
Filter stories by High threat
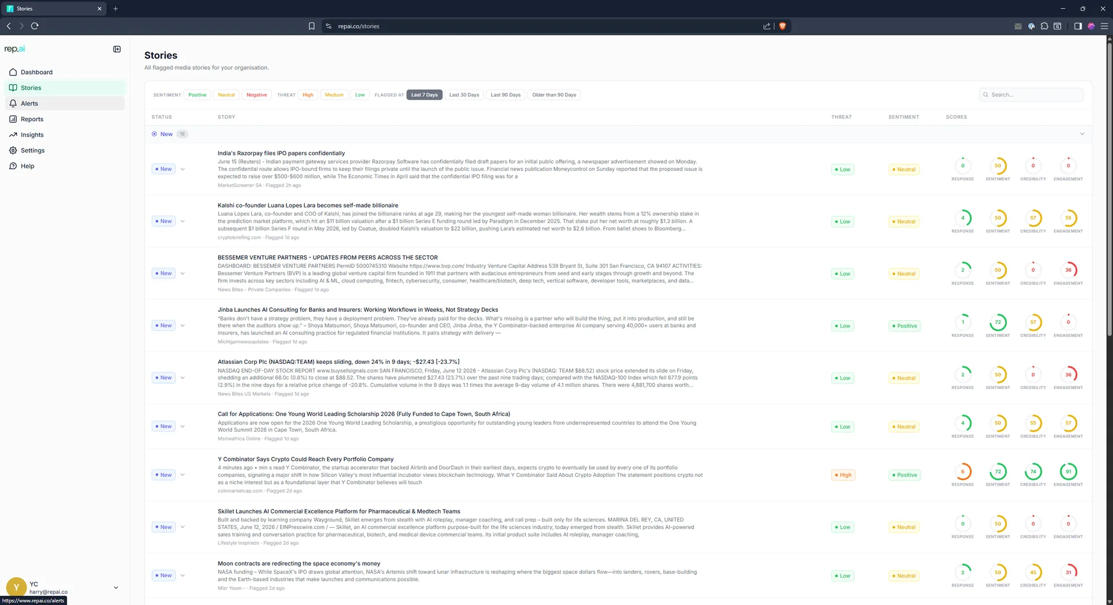pos(308,95)
